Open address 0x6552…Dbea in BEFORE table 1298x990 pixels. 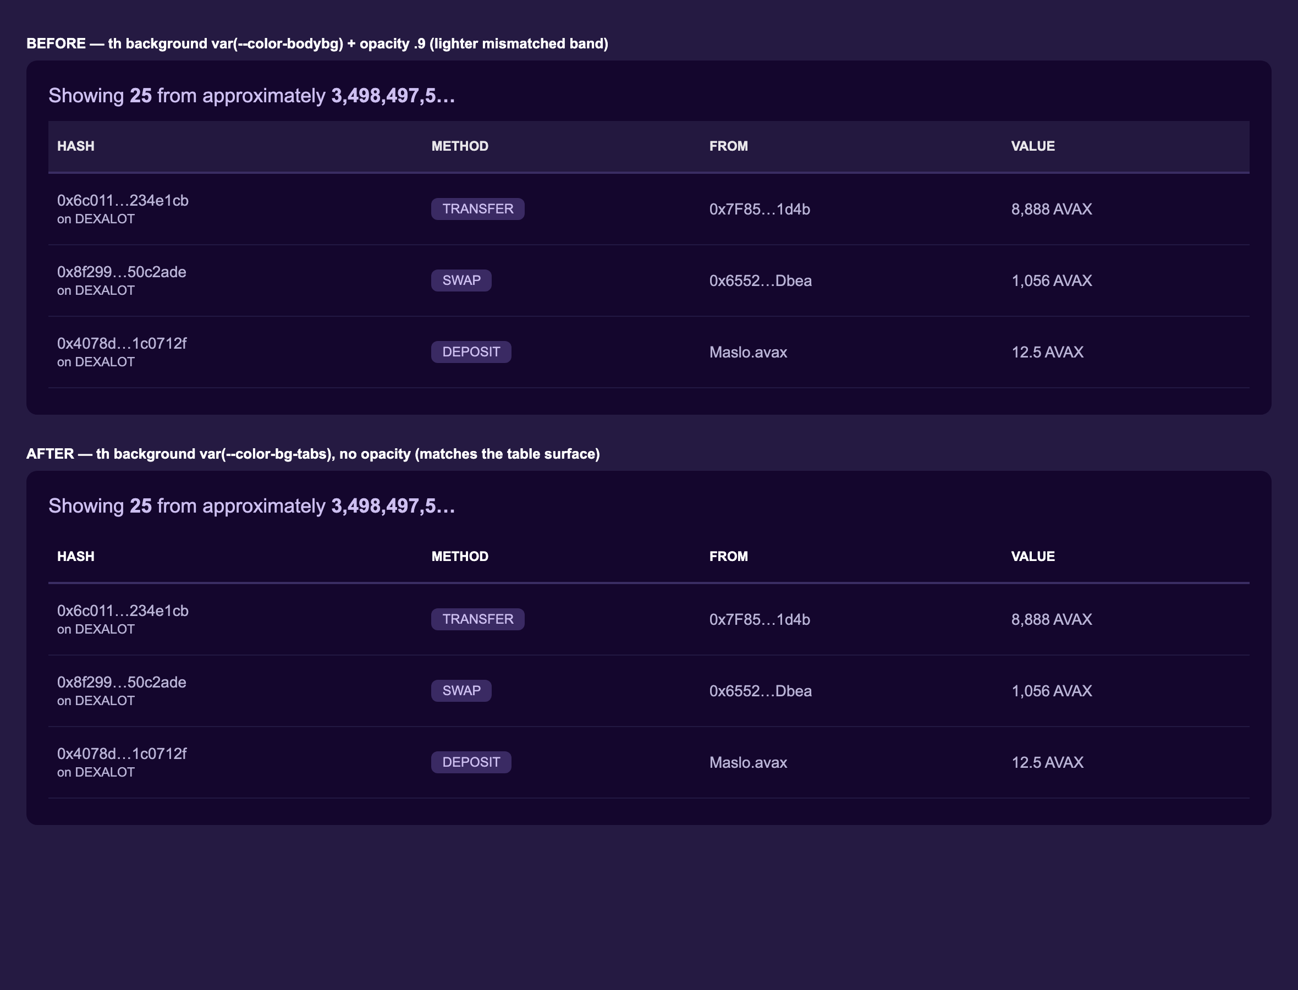(x=760, y=280)
